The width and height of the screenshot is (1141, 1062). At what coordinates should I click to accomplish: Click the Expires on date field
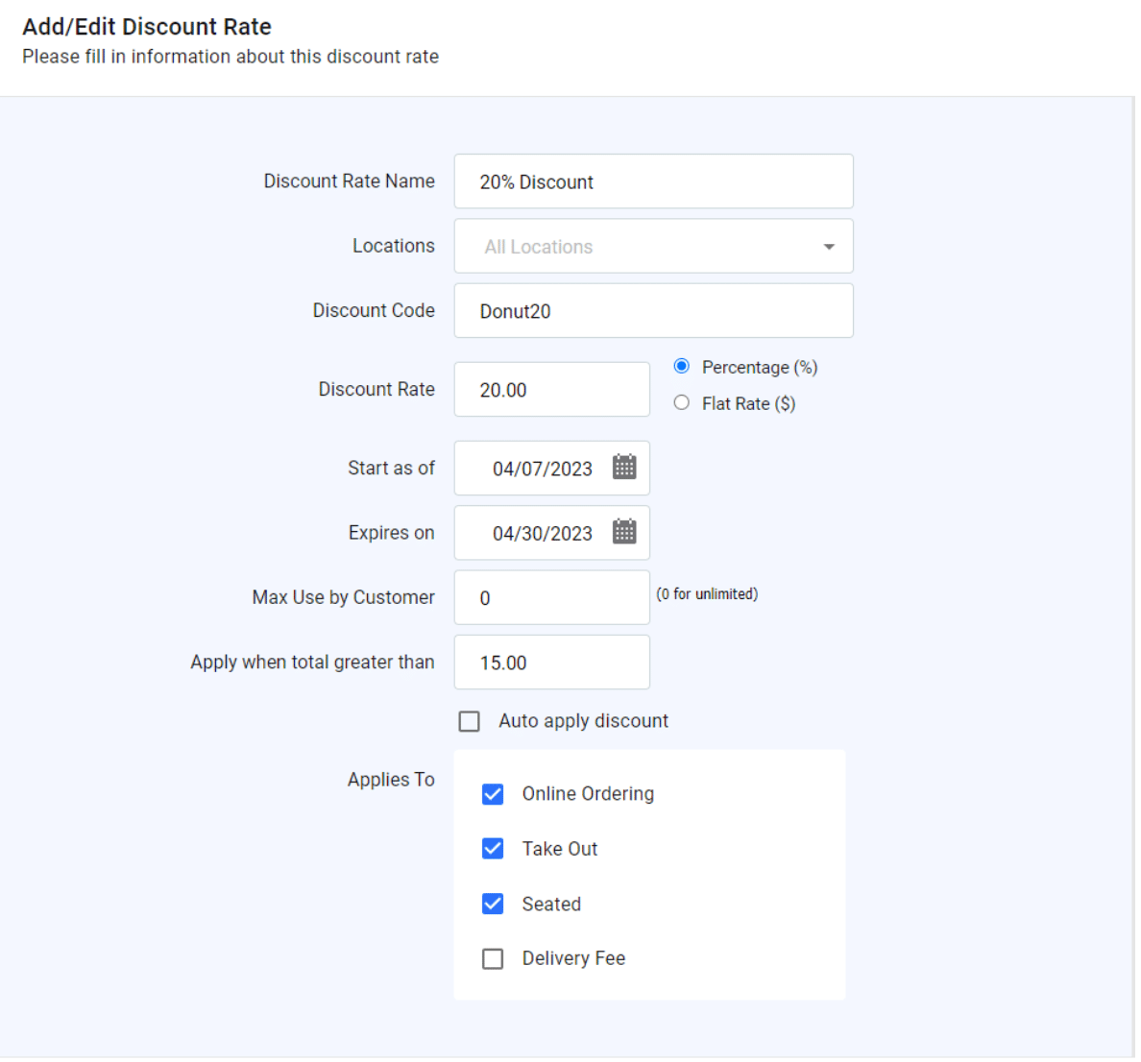(x=551, y=533)
